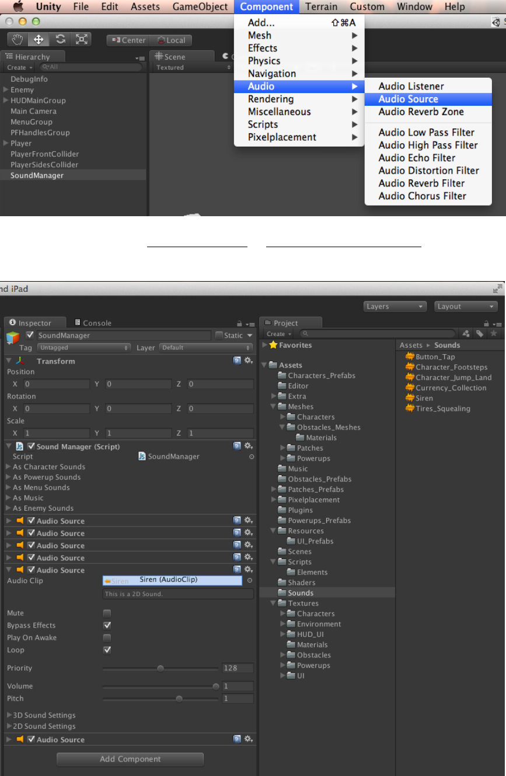
Task: Select the Hand tool in toolbar
Action: (18, 40)
